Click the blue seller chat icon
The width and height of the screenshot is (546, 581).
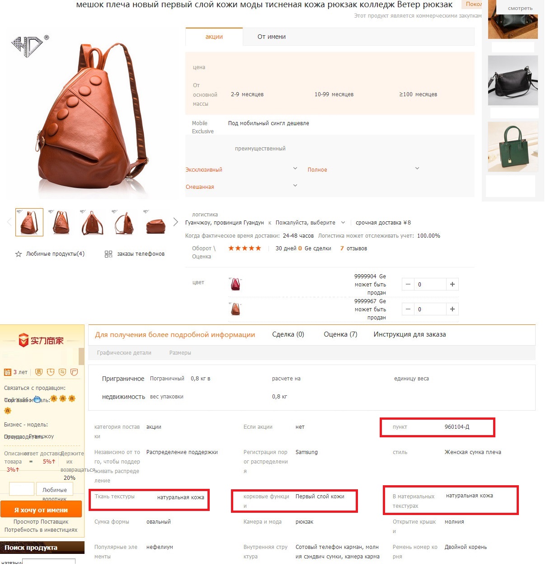point(37,400)
